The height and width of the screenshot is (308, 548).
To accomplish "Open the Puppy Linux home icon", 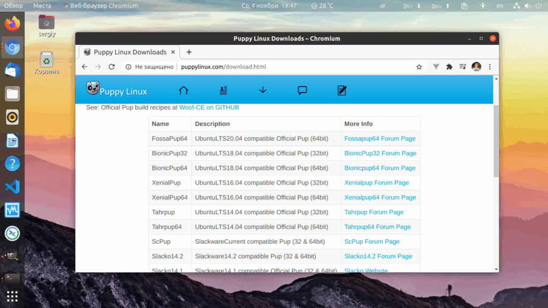I will (x=184, y=90).
